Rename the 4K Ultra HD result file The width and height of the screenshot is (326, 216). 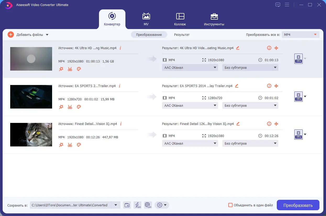[238, 48]
